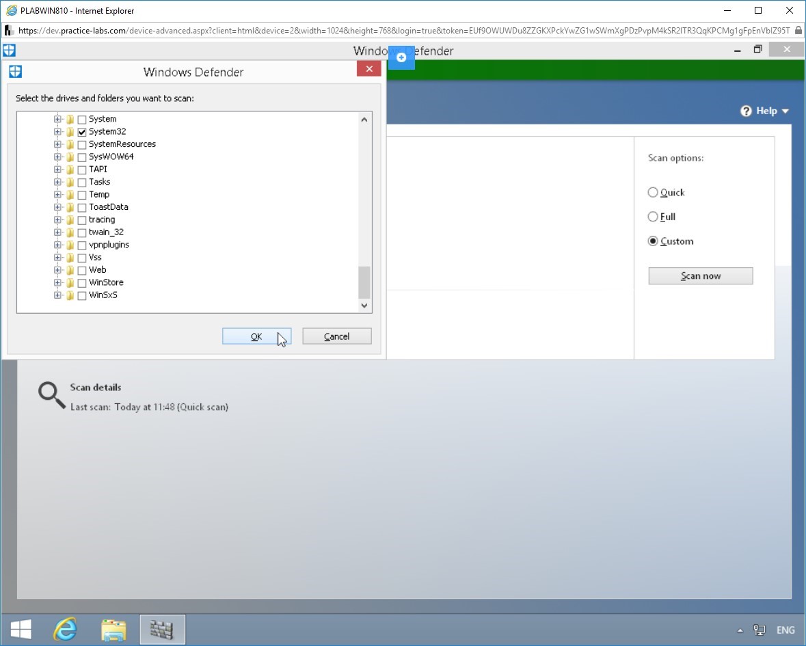Viewport: 806px width, 646px height.
Task: Show hidden system tray icons
Action: coord(740,630)
